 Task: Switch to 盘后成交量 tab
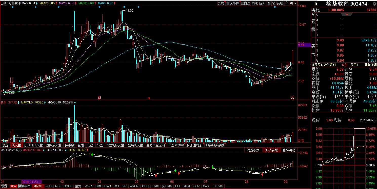click(135, 145)
